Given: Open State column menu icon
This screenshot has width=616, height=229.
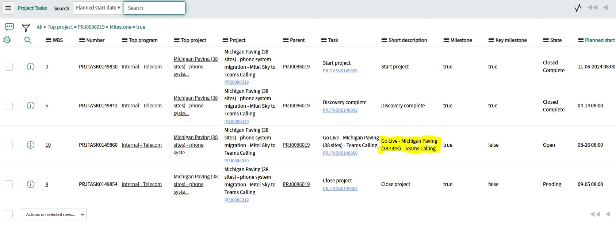Looking at the screenshot, I should (x=546, y=40).
